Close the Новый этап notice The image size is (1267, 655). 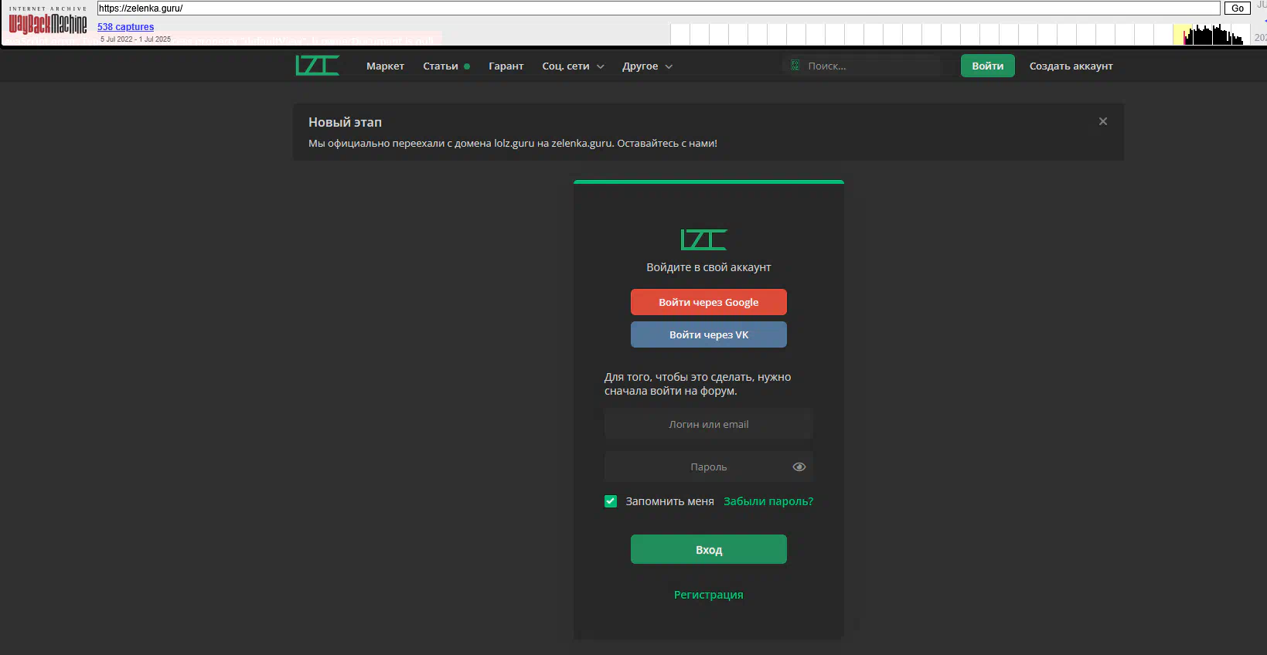pyautogui.click(x=1103, y=121)
